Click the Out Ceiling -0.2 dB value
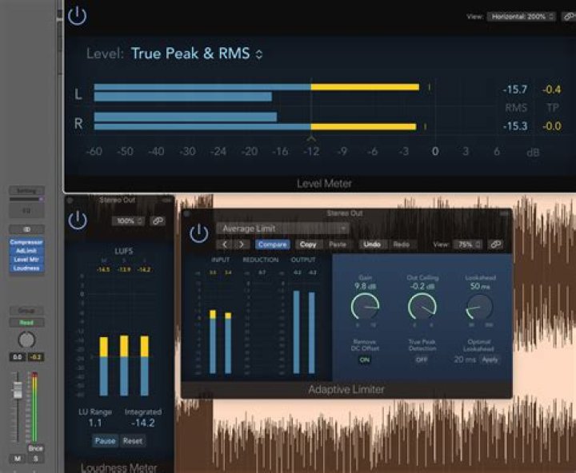Viewport: 576px width, 473px height. click(x=422, y=286)
